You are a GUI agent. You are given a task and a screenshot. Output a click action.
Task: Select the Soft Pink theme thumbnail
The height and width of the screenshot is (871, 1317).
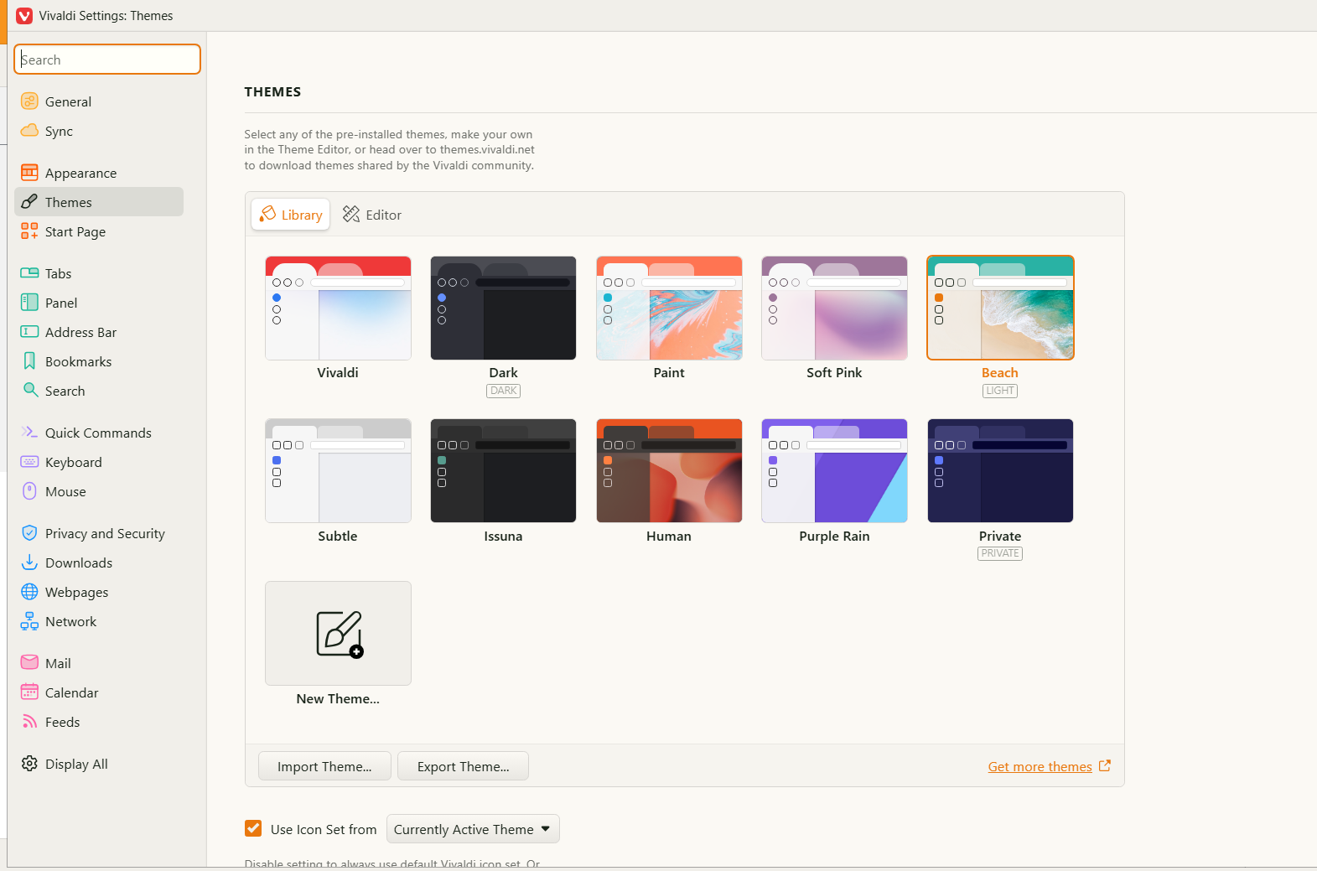point(834,308)
